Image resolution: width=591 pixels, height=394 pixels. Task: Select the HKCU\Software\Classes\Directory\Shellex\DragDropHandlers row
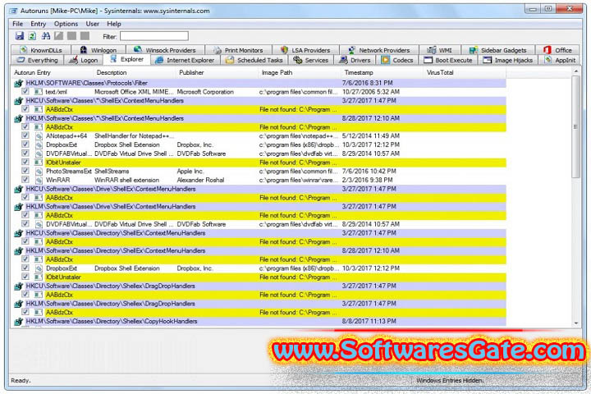(260, 286)
